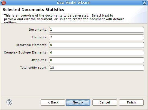The image size is (148, 110).
Task: Click the 'Total entity count:' label
Action: [x=34, y=68]
